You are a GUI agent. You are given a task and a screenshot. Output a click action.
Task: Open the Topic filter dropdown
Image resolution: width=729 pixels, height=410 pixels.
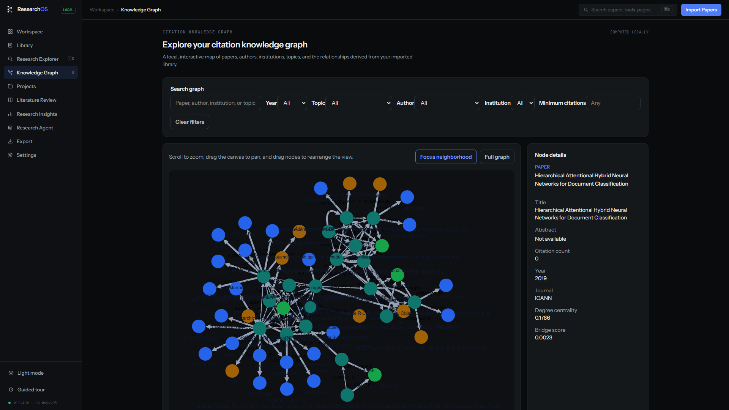tap(358, 103)
